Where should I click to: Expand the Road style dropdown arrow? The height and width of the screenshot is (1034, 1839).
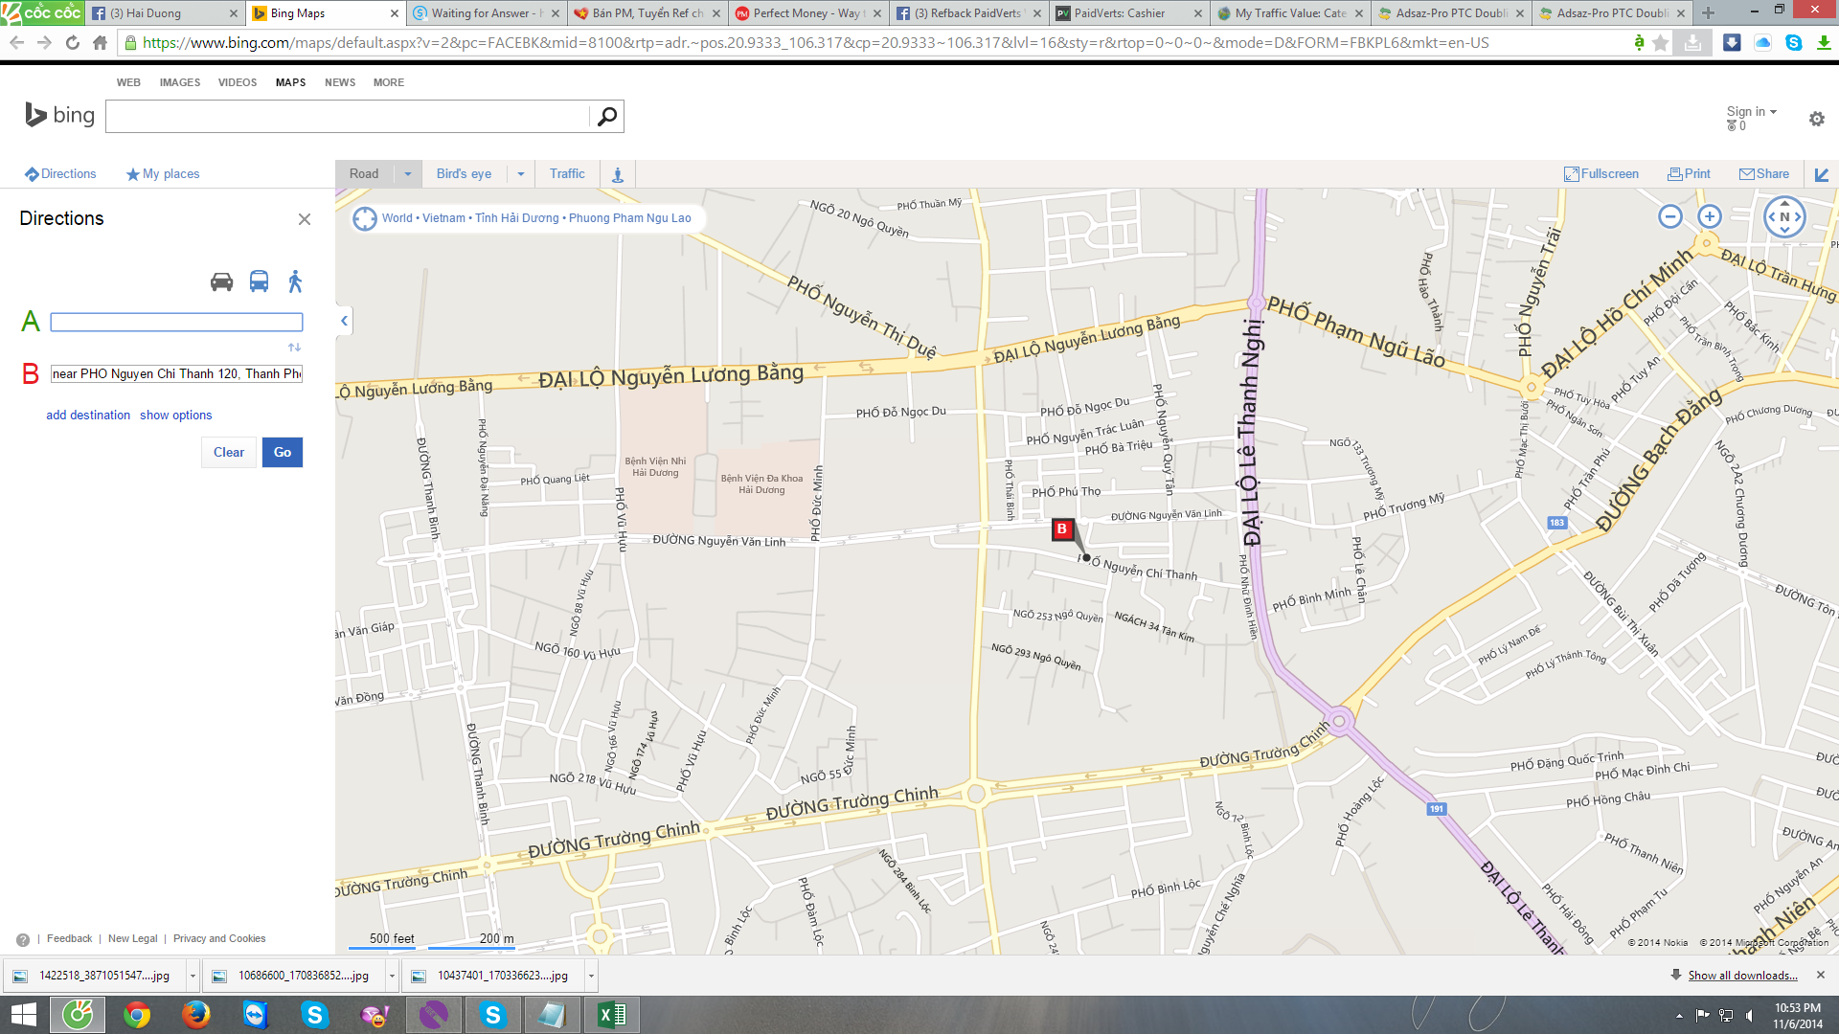click(x=408, y=174)
